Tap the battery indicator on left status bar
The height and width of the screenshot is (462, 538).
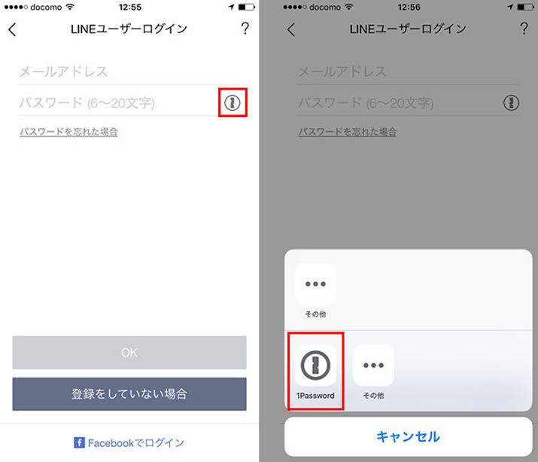[246, 7]
